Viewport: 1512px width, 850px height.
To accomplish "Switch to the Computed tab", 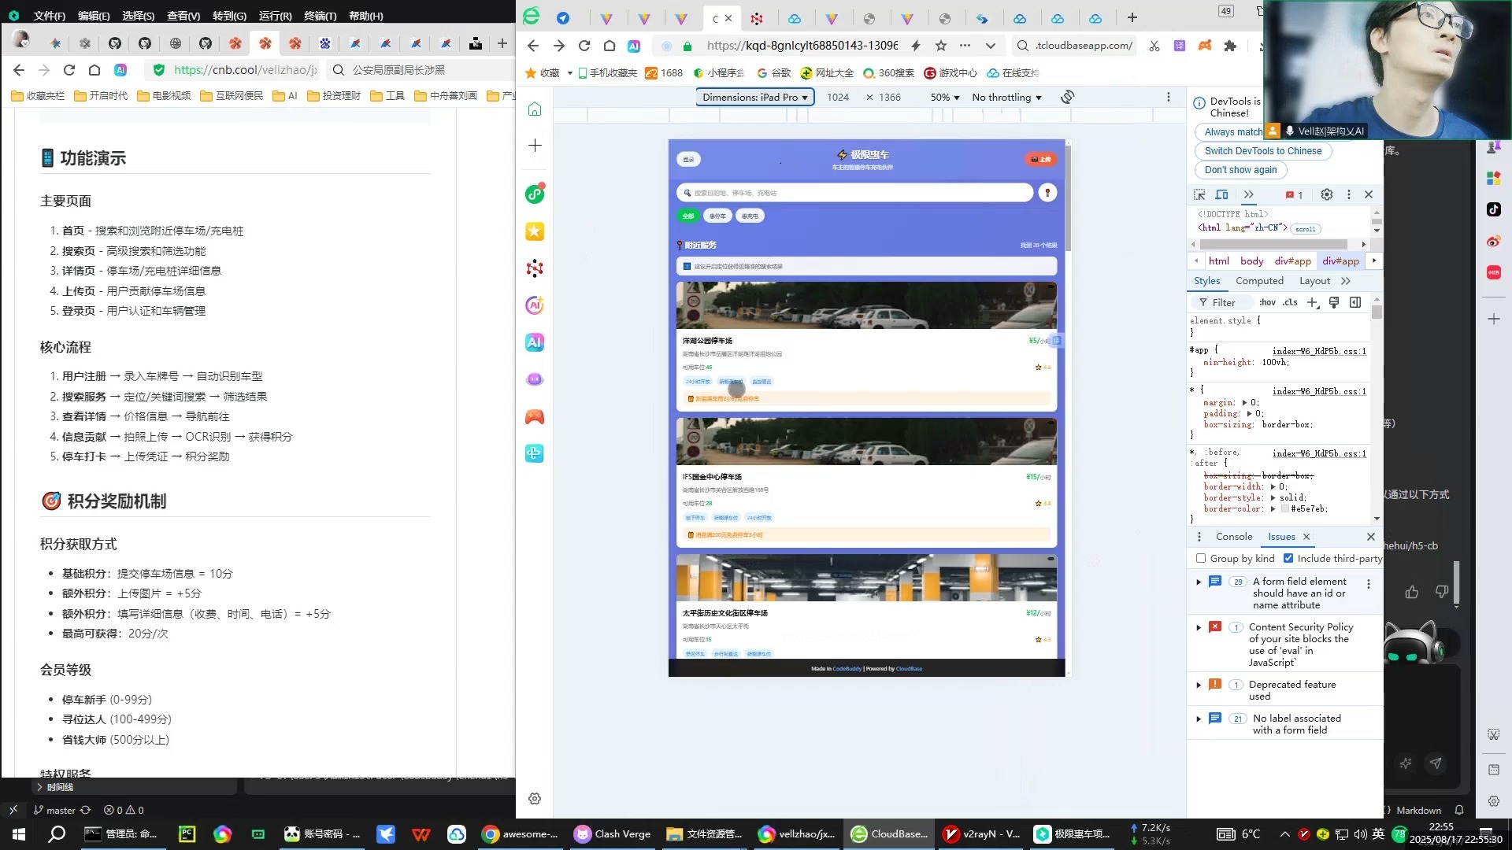I will (1259, 281).
